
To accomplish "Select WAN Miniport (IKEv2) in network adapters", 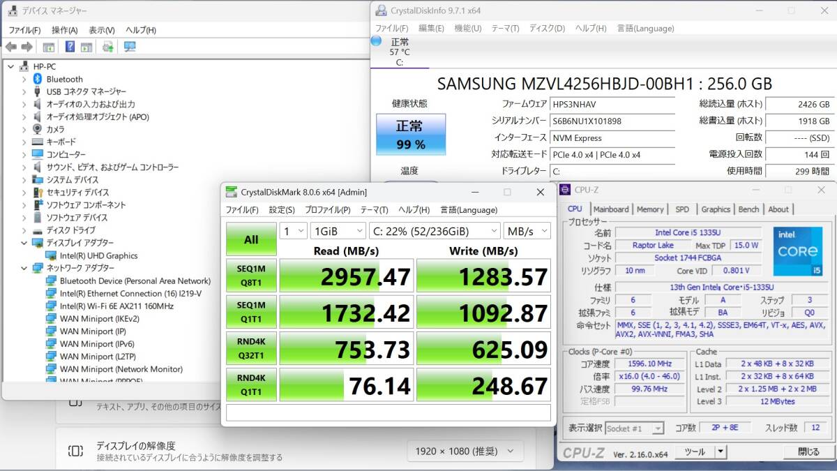I will click(x=100, y=318).
